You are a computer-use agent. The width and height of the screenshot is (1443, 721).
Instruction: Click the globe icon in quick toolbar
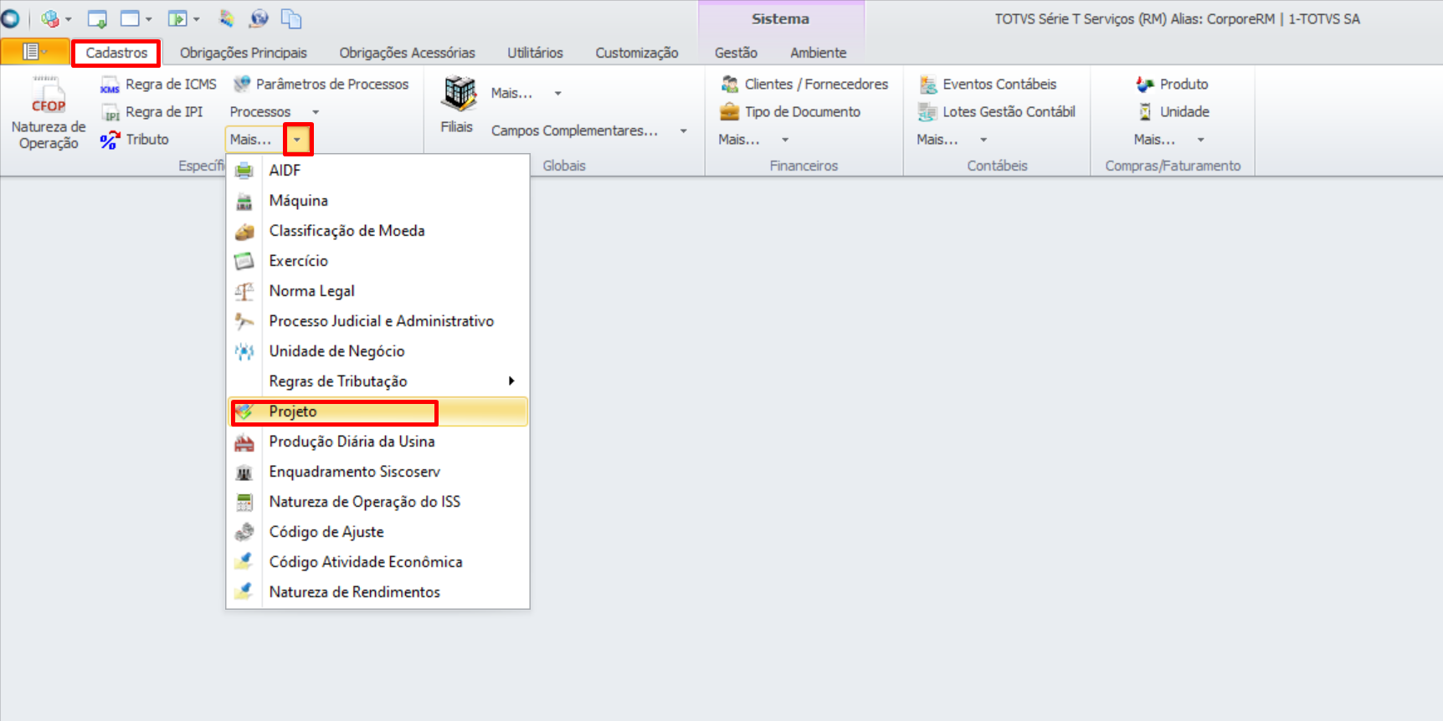(259, 18)
